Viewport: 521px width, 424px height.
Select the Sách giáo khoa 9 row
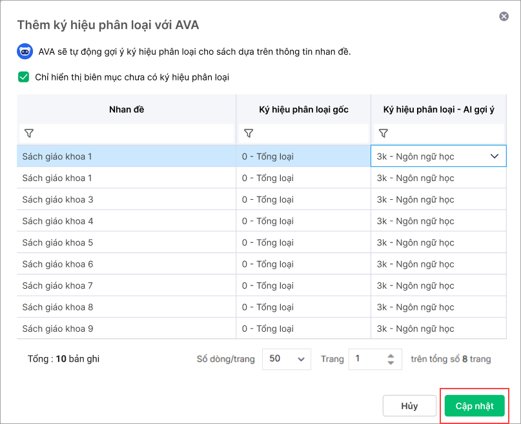[261, 329]
